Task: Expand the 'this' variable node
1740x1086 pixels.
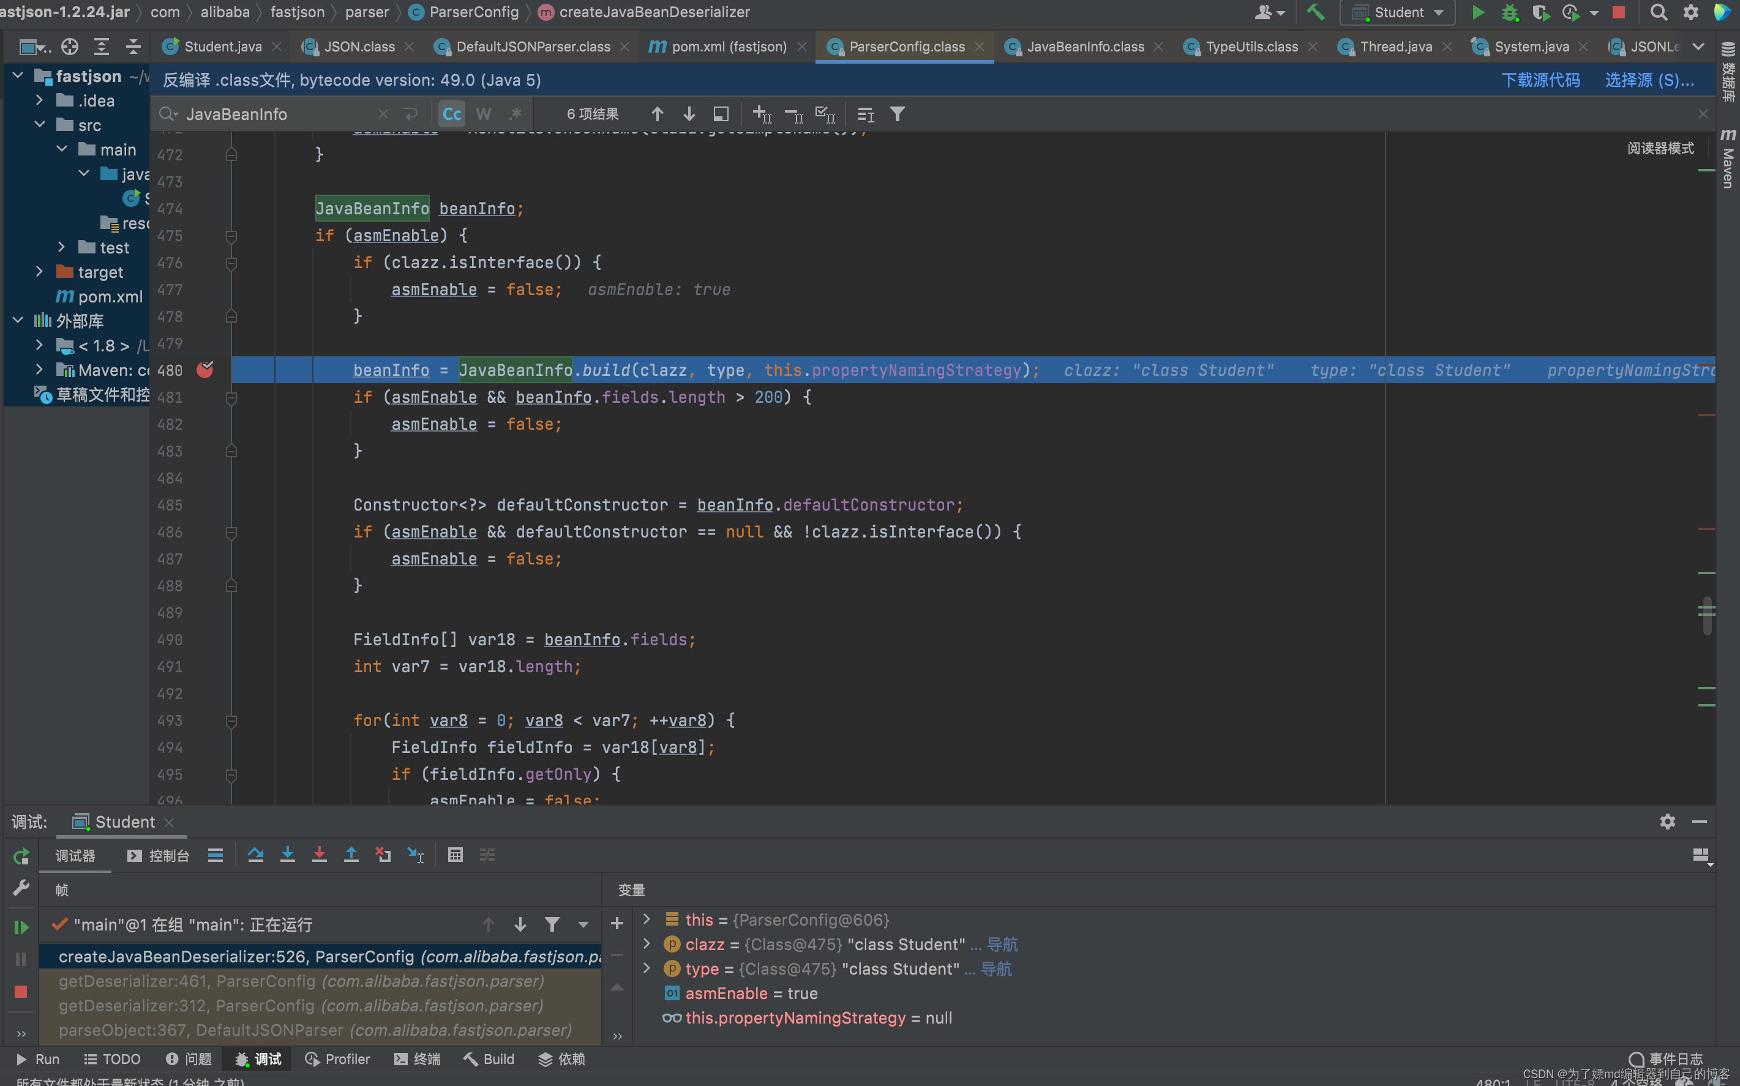Action: click(647, 919)
